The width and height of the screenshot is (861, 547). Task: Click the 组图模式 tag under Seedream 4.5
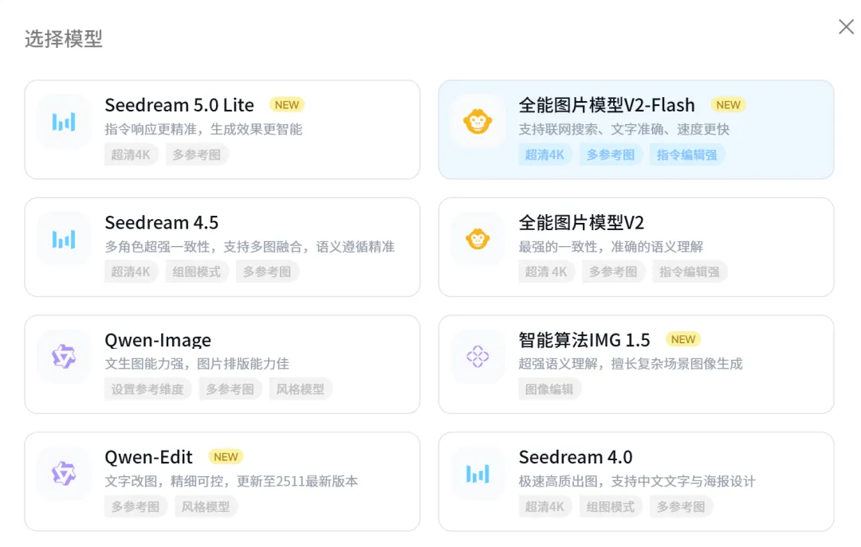(x=197, y=272)
